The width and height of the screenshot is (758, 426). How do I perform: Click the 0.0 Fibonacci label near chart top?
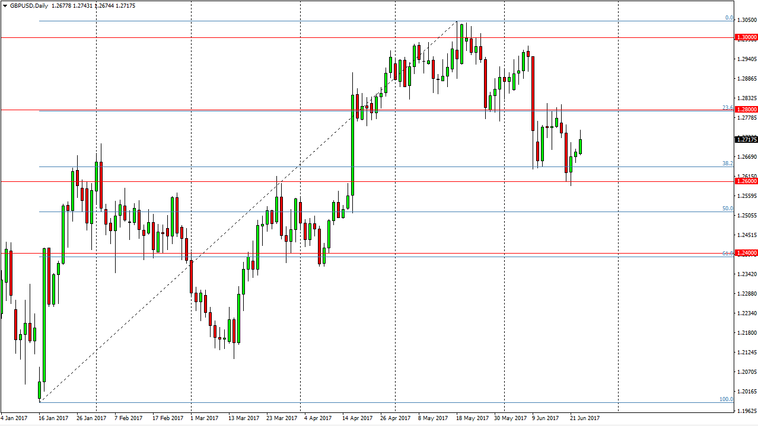[728, 18]
